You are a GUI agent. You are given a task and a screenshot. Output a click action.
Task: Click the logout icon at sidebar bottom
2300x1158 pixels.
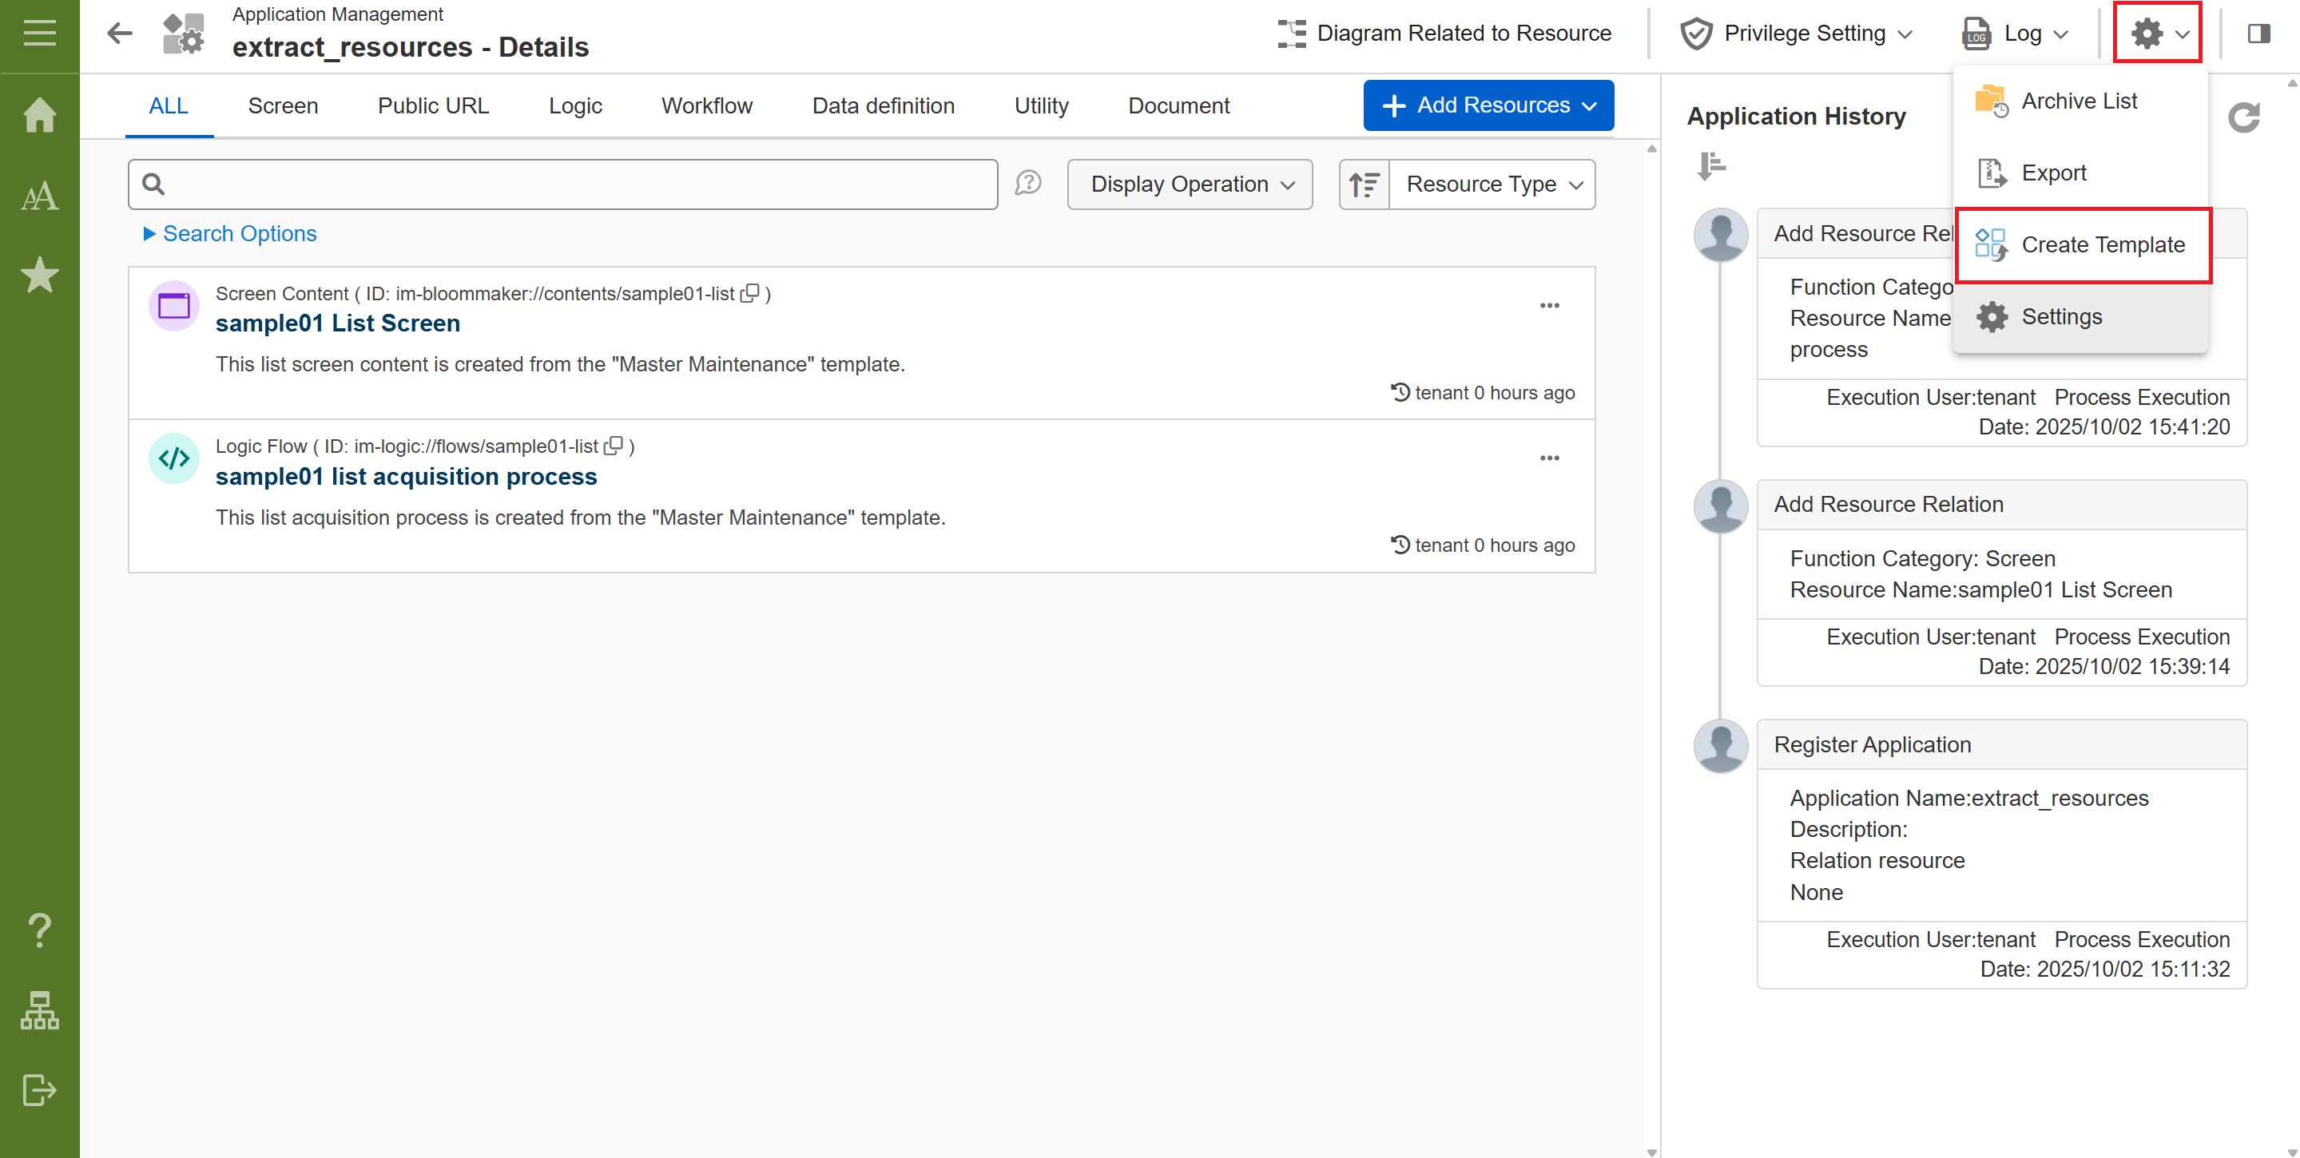39,1089
